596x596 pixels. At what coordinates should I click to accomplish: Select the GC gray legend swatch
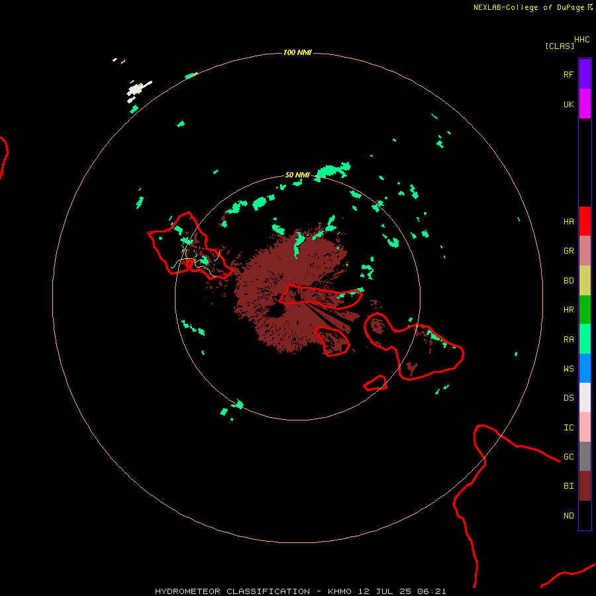pos(585,456)
